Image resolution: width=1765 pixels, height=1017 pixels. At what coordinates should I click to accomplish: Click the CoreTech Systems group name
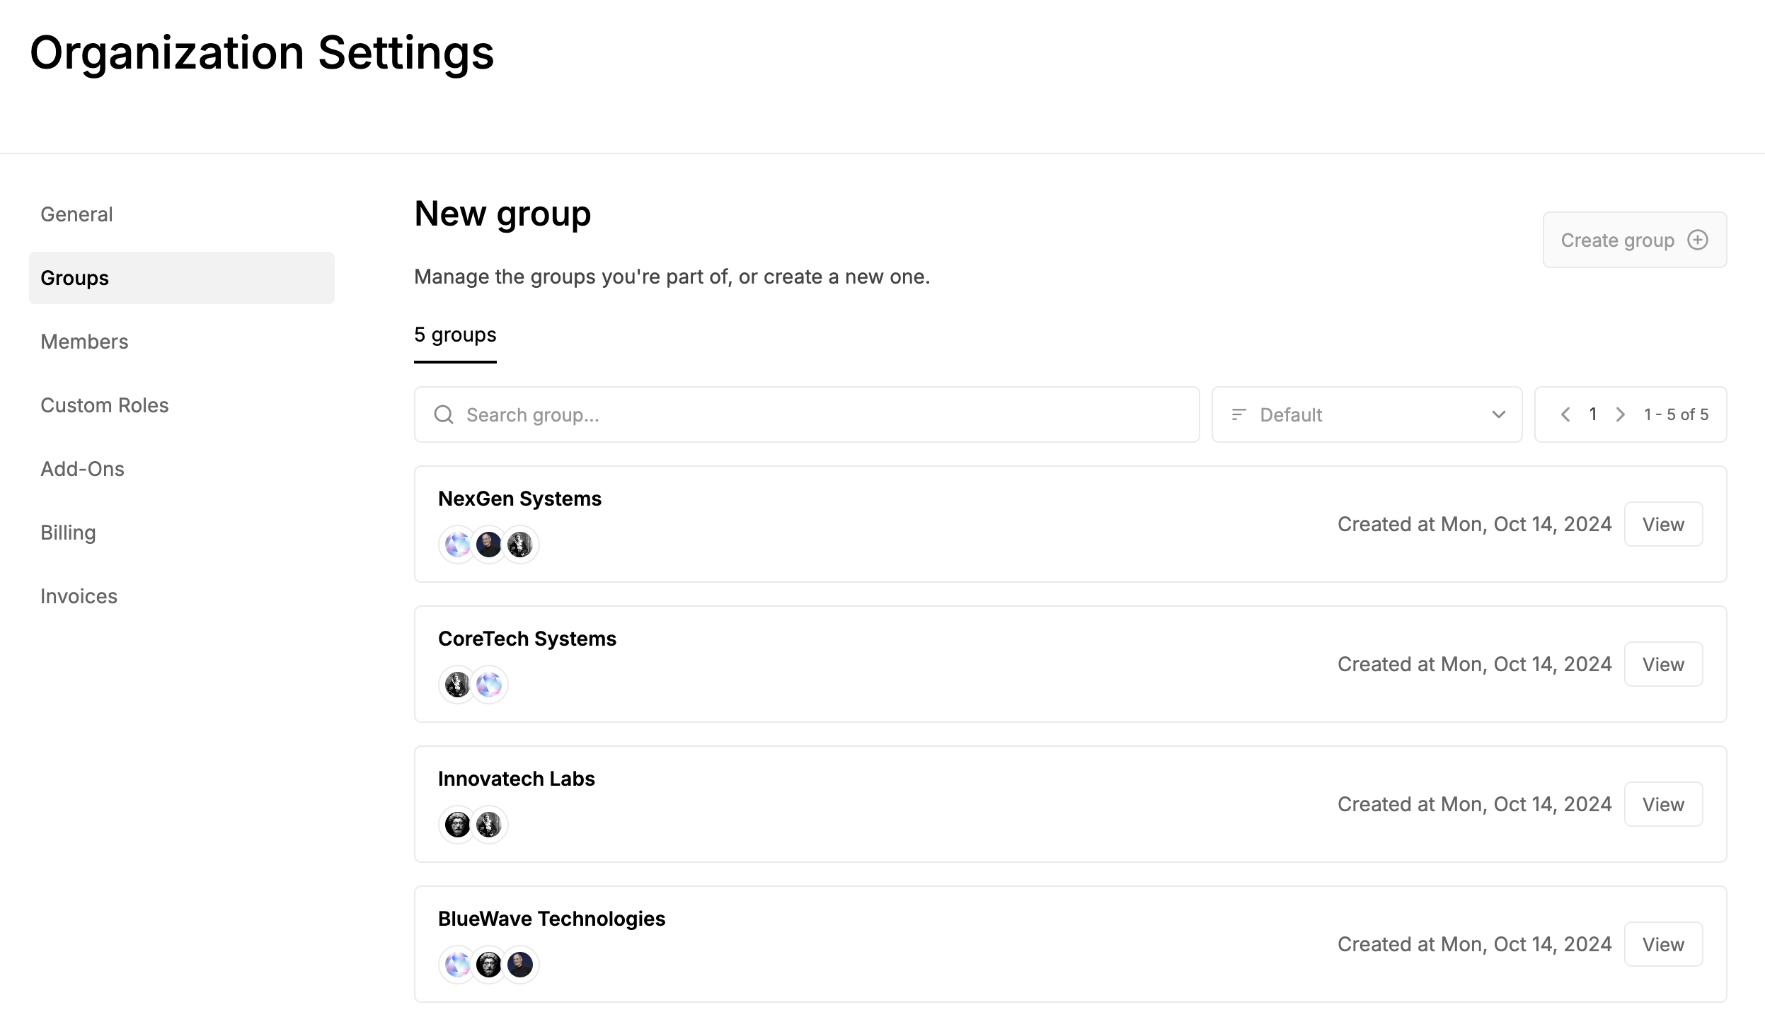(x=527, y=639)
